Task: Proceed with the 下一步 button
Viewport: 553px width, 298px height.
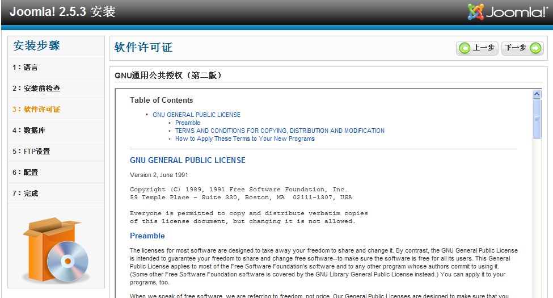Action: 522,48
